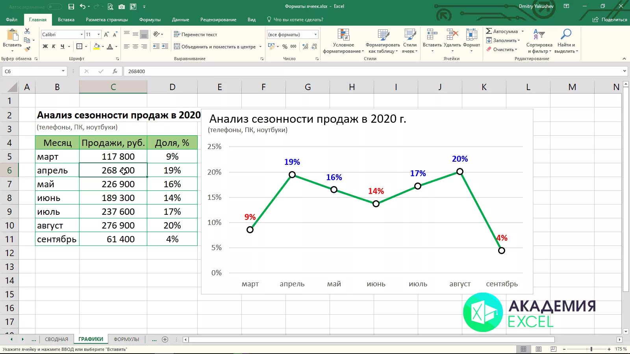630x354 pixels.
Task: Align text to the right
Action: (x=144, y=46)
